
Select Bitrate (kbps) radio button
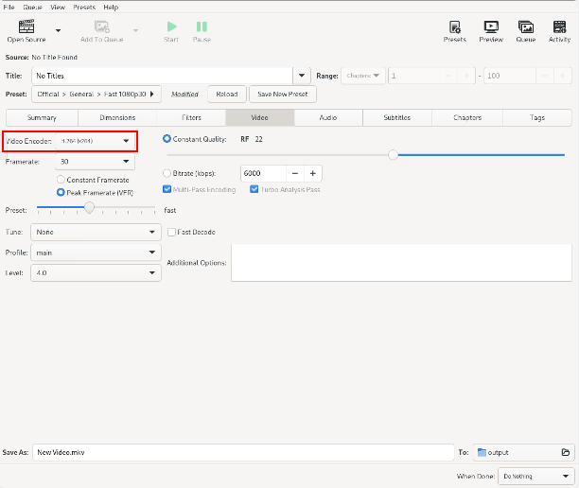(167, 173)
